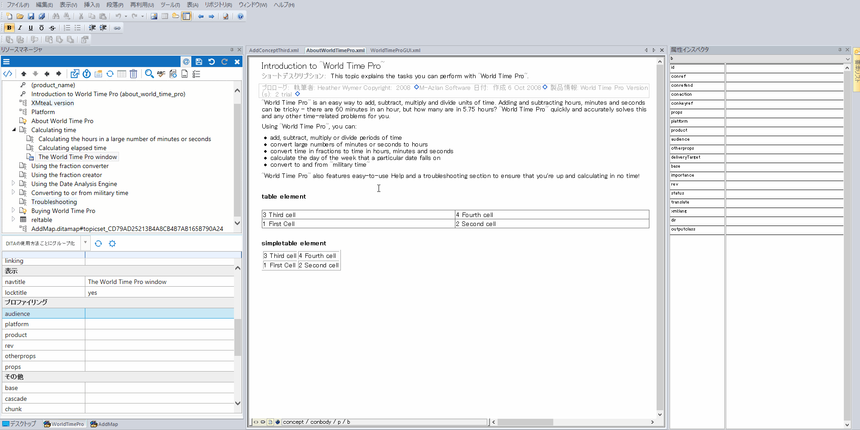Select the デスクトップ bottom tab
860x430 pixels.
coord(19,424)
